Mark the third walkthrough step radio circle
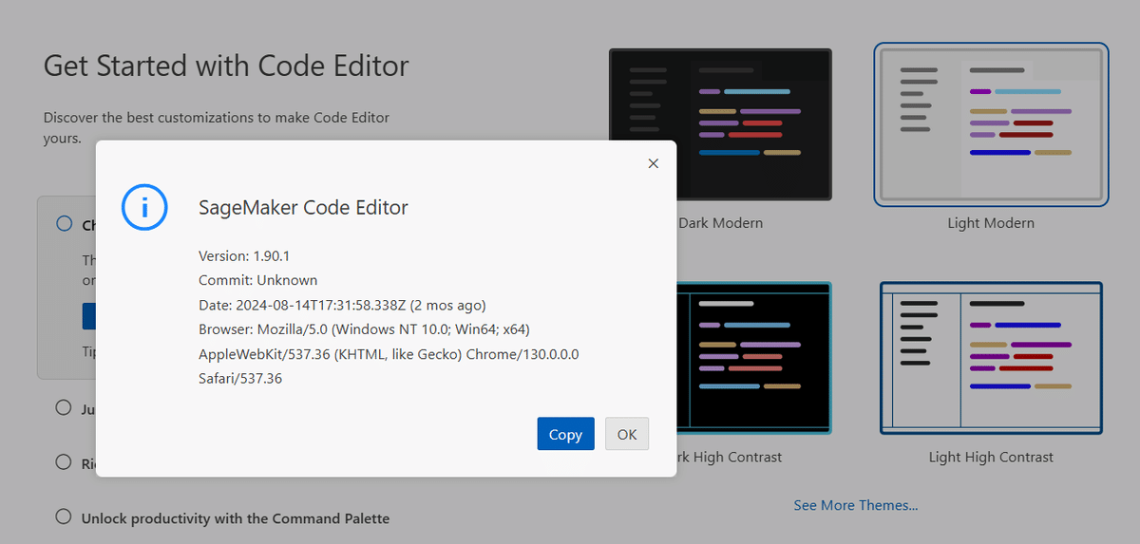This screenshot has height=544, width=1140. point(64,462)
